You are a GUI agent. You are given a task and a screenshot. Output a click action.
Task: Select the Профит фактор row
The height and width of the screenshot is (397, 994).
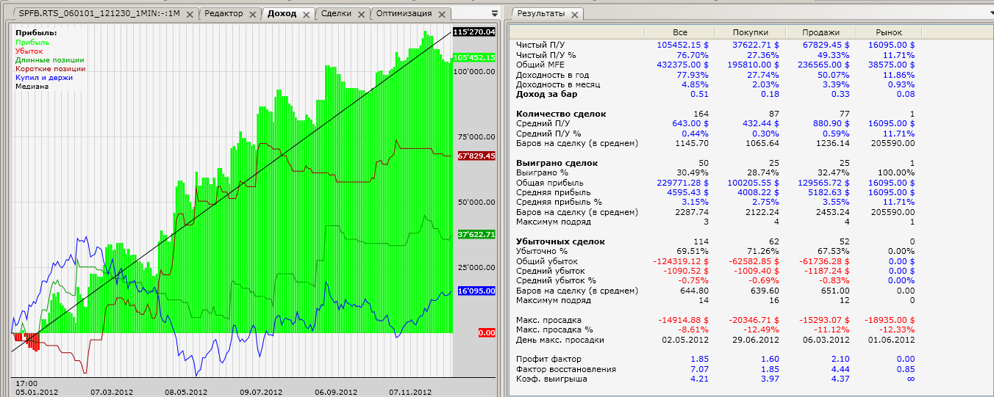[547, 360]
